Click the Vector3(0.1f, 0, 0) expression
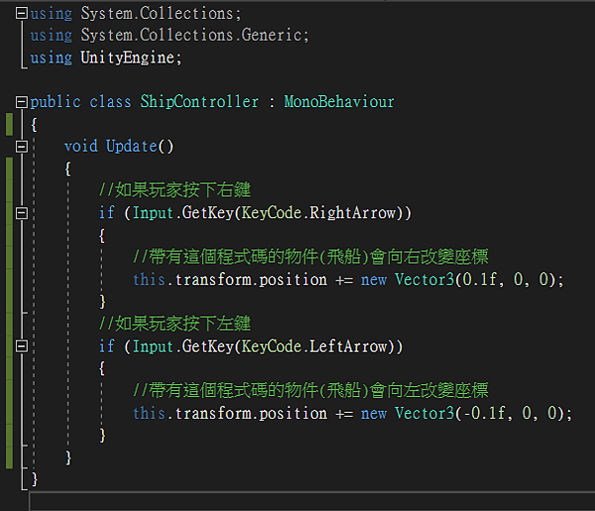595x511 pixels. [x=475, y=280]
